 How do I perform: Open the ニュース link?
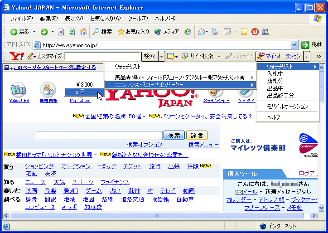click(x=35, y=182)
